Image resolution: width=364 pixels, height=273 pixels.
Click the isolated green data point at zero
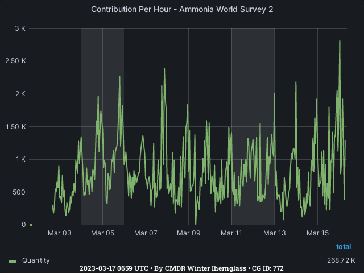pos(31,225)
